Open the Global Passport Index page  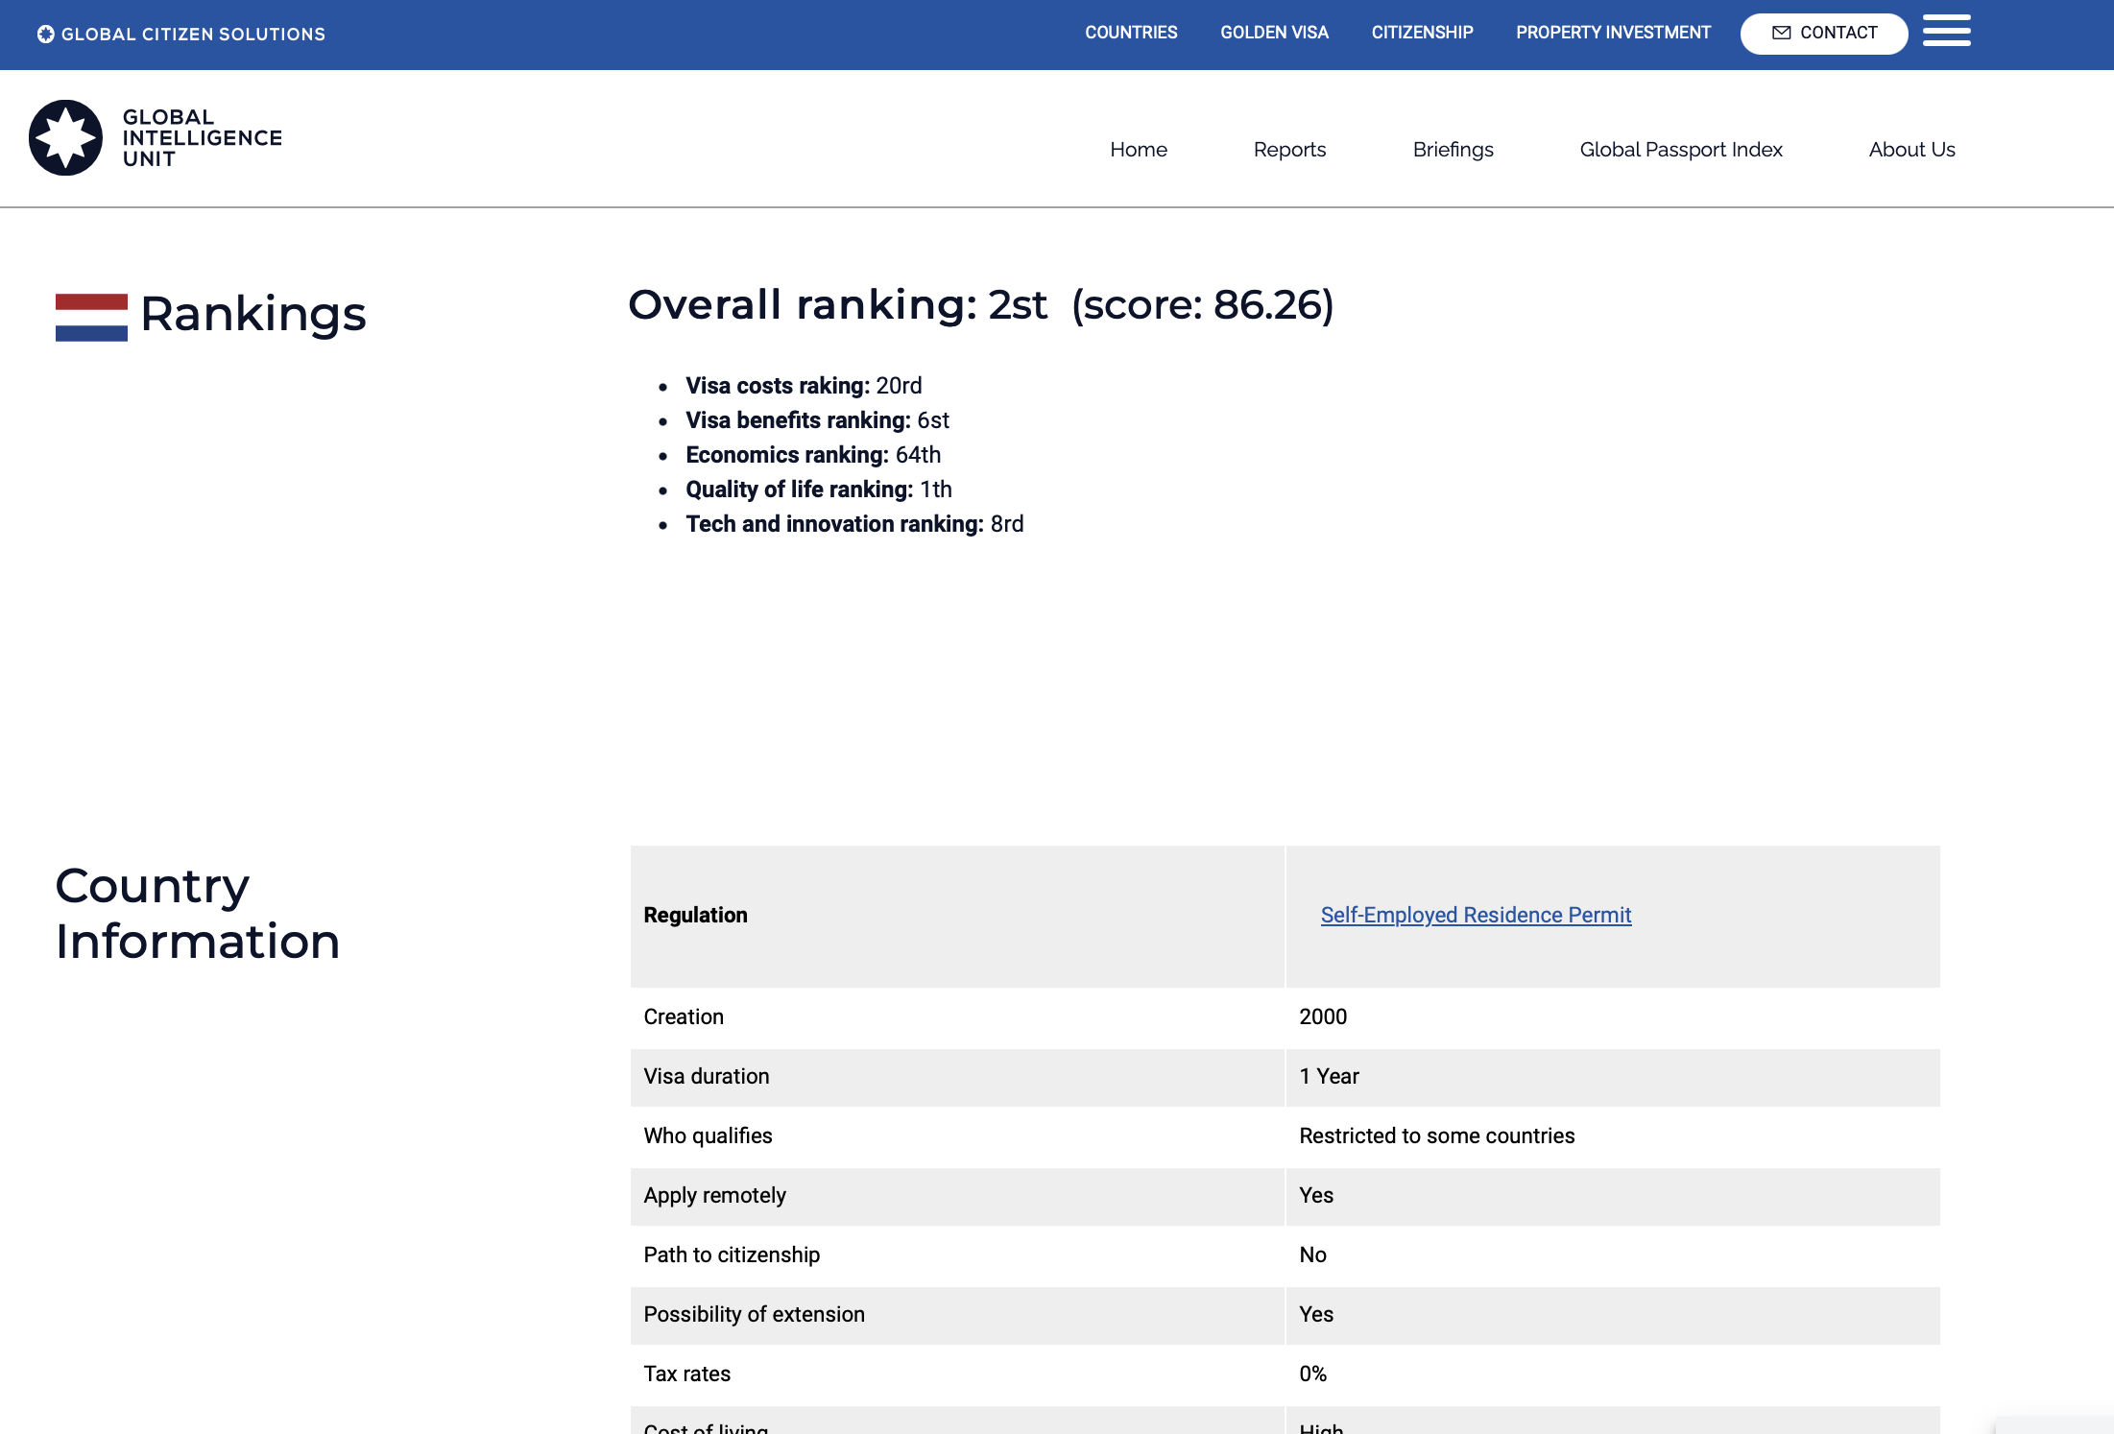pyautogui.click(x=1681, y=150)
